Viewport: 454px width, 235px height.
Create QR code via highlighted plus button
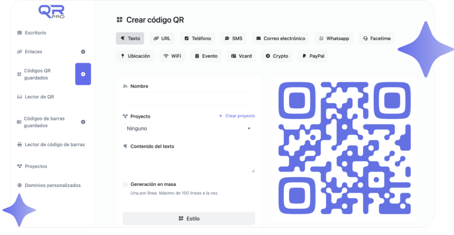point(83,74)
